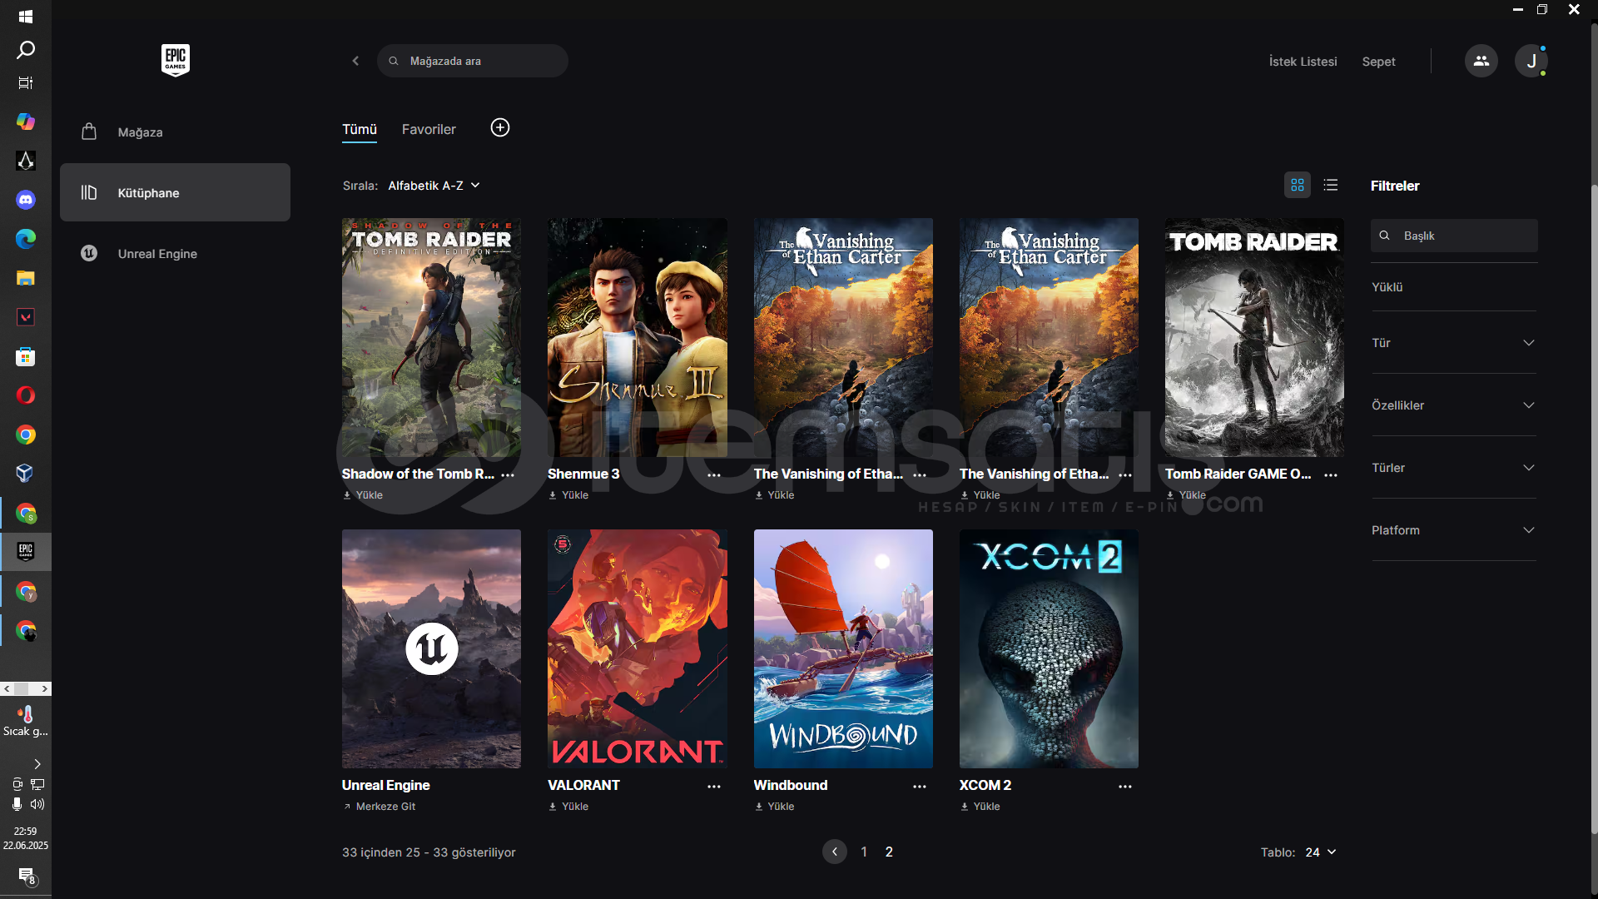The image size is (1598, 899).
Task: Click the Epic Games logo
Action: coord(175,60)
